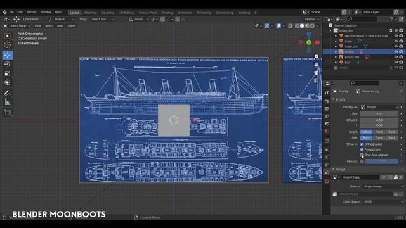This screenshot has width=406, height=228.
Task: Click the pan view hand gizmo
Action: pyautogui.click(x=316, y=65)
